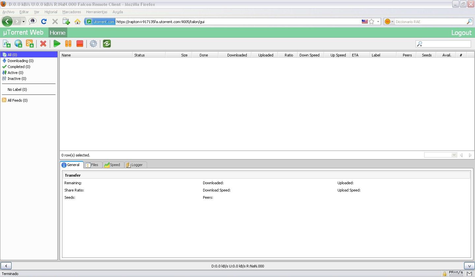Open the Historial menu
This screenshot has height=277, width=475.
(x=51, y=12)
